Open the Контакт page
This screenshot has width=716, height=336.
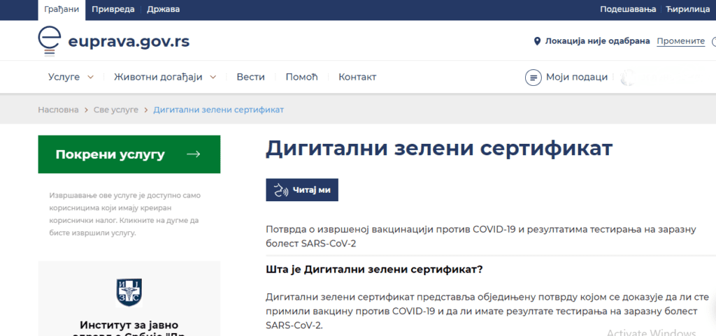[x=357, y=77]
